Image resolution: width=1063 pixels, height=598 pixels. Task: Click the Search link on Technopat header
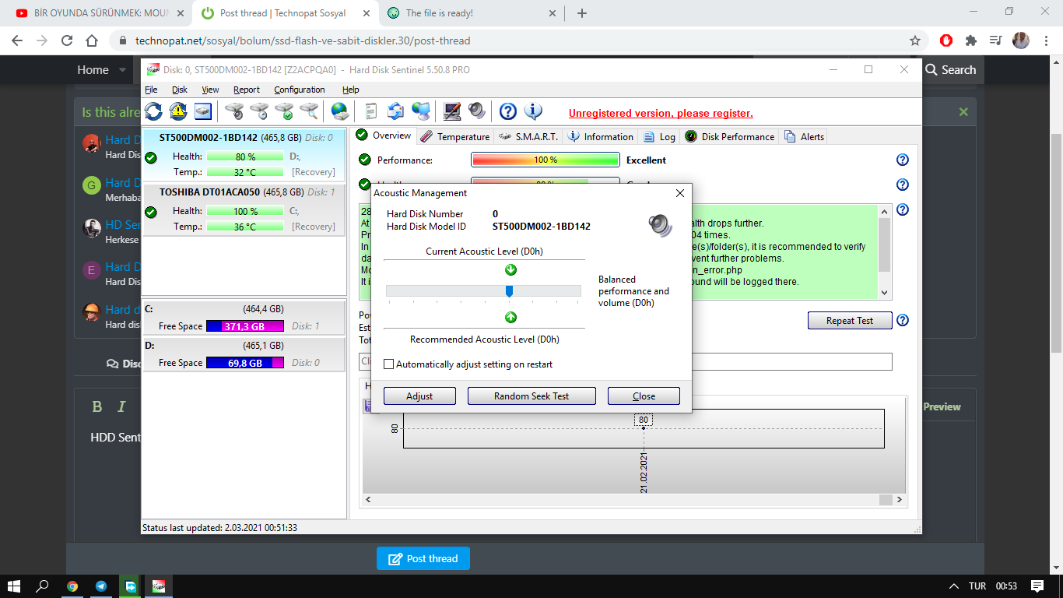pyautogui.click(x=950, y=70)
